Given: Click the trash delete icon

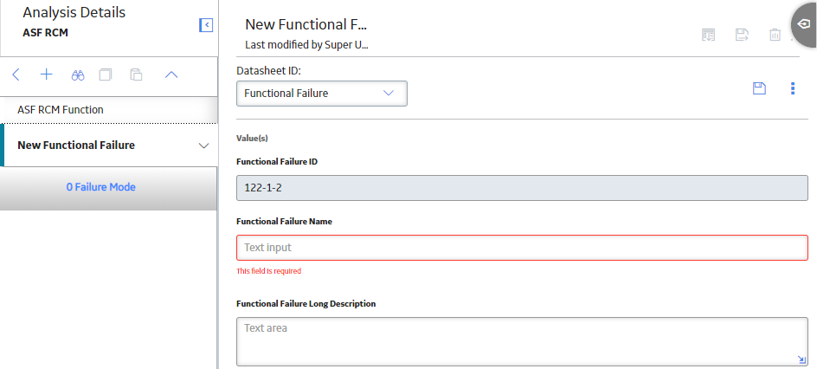Looking at the screenshot, I should [775, 35].
